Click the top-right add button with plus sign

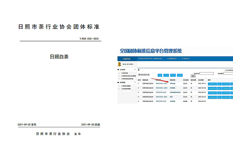(x=229, y=69)
